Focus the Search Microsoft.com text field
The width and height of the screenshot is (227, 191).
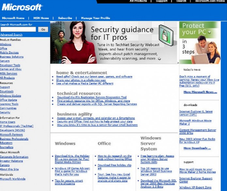[x=18, y=29]
